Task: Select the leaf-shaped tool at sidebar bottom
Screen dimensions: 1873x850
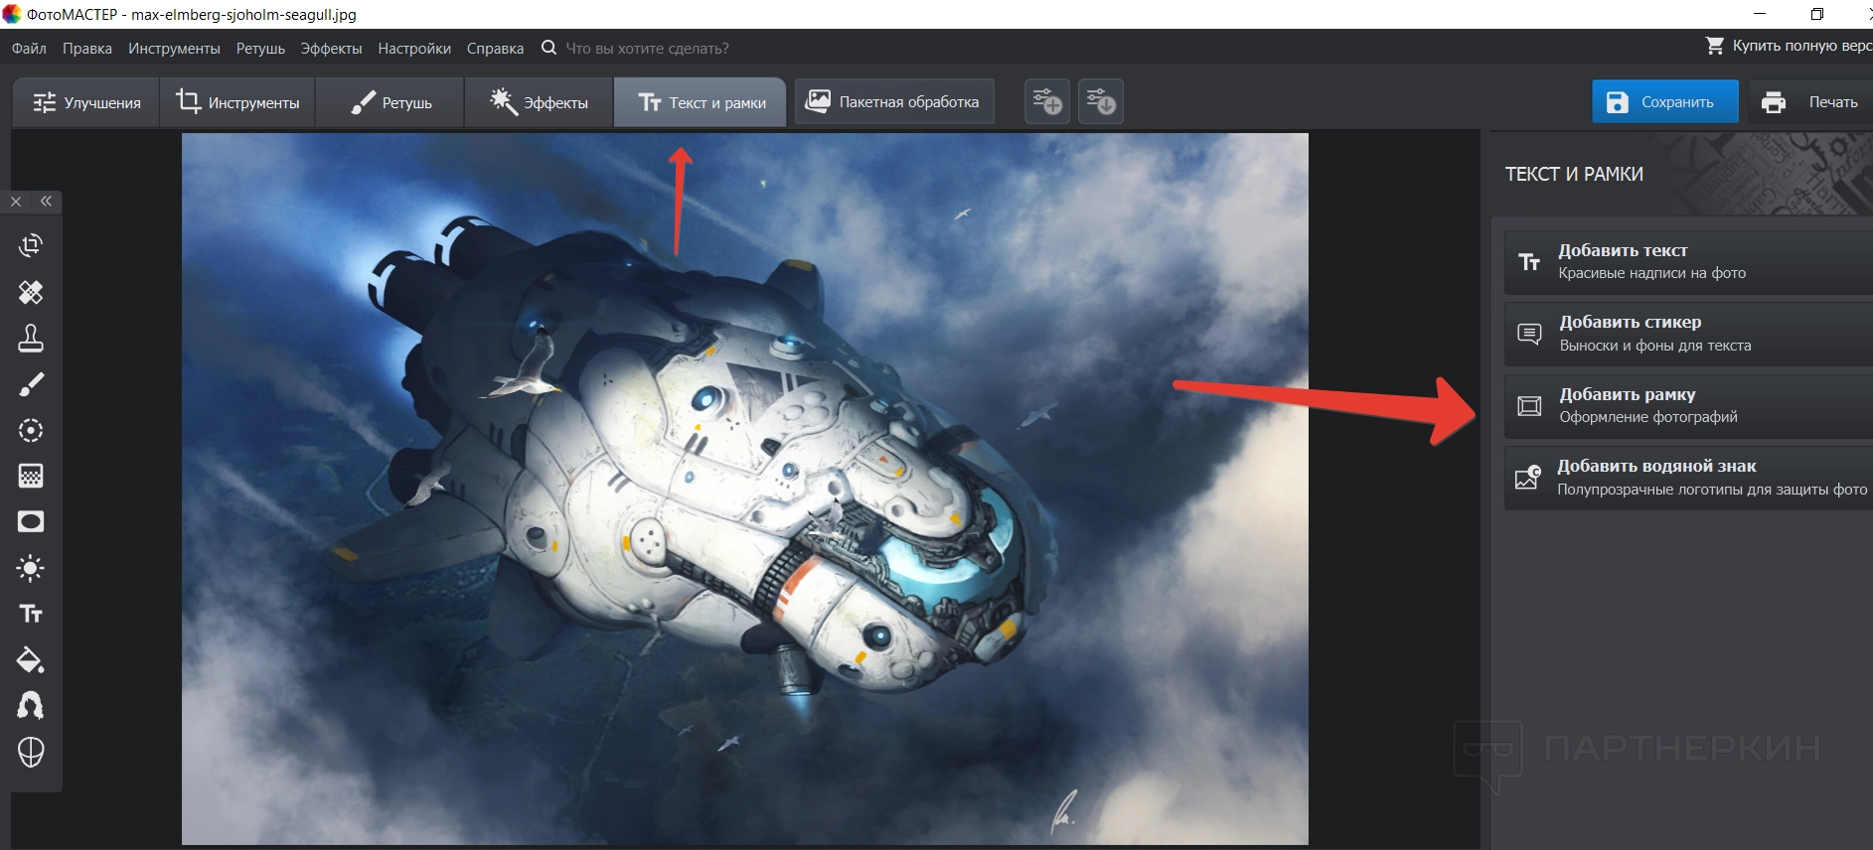Action: pos(31,753)
